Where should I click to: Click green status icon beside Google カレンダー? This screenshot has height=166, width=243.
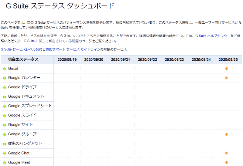5,78
